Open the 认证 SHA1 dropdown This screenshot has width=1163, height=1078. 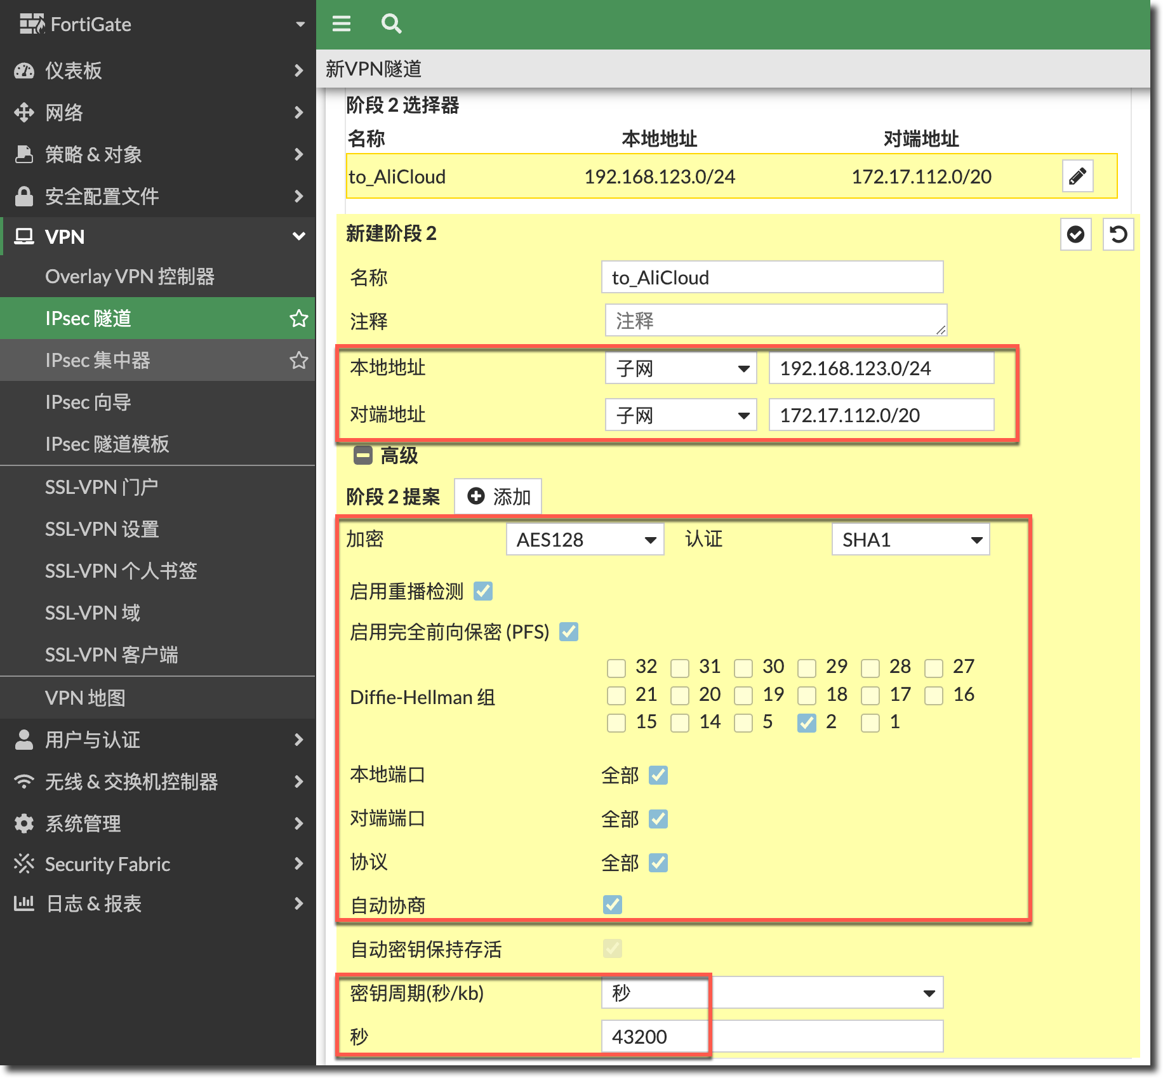[x=910, y=540]
